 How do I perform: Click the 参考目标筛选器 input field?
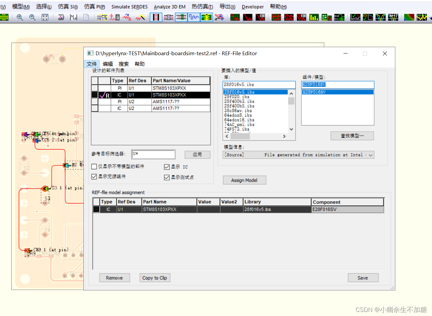point(153,154)
